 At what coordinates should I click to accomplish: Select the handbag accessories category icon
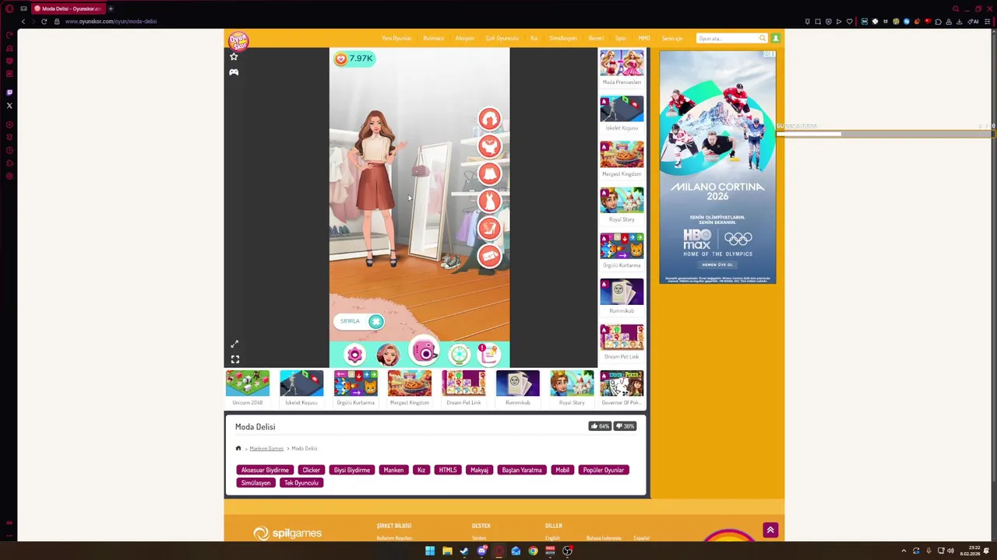489,255
